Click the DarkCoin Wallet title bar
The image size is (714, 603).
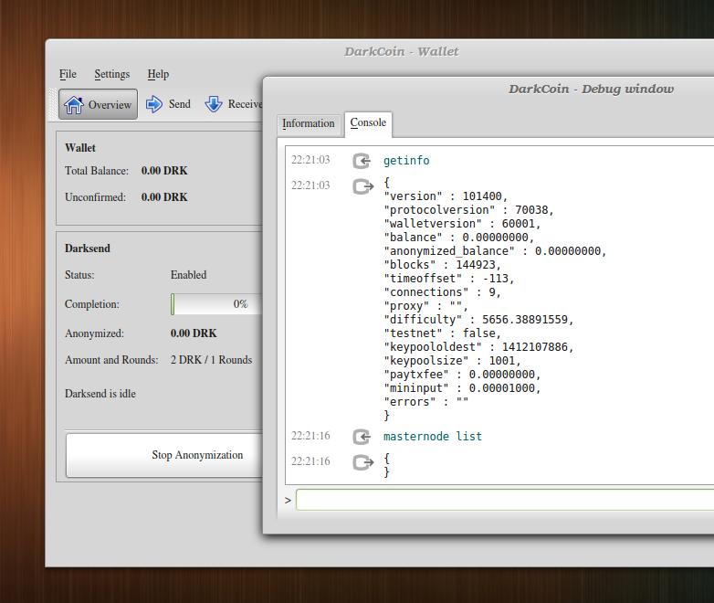coord(401,51)
